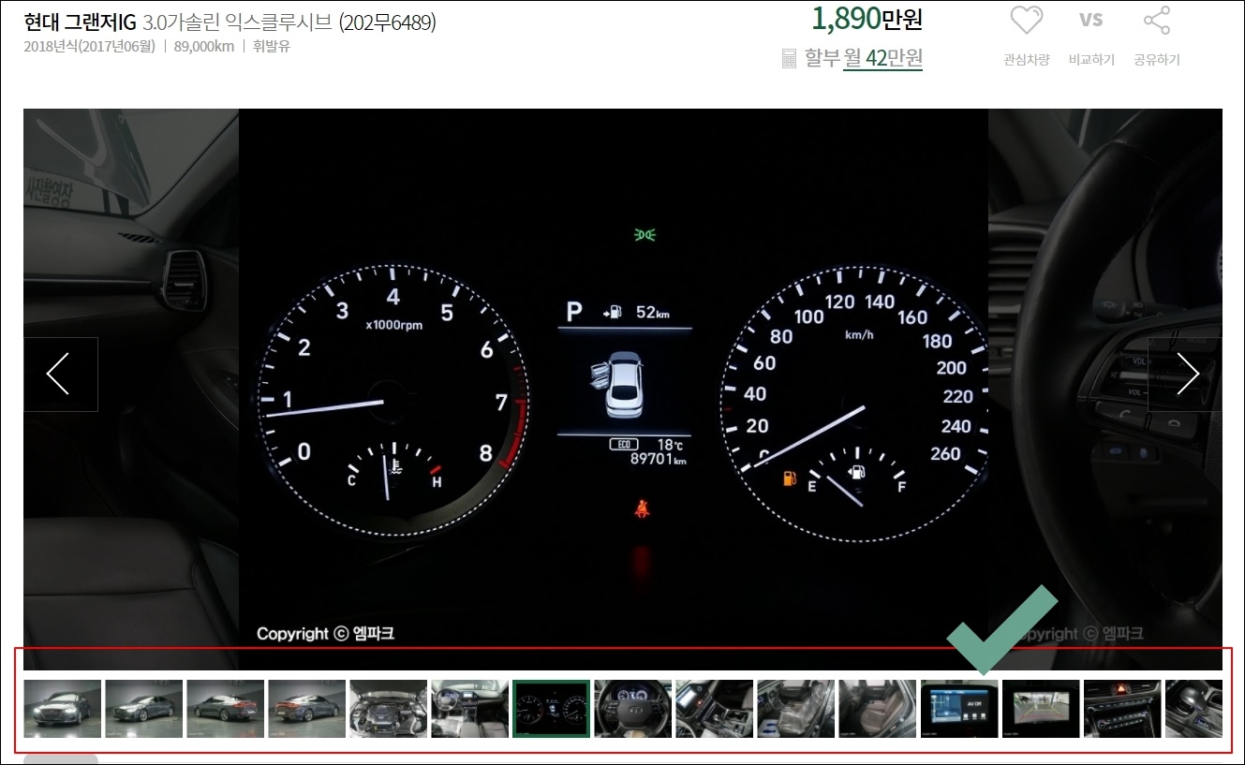
Task: Select second exterior thumbnail in strip
Action: 144,709
